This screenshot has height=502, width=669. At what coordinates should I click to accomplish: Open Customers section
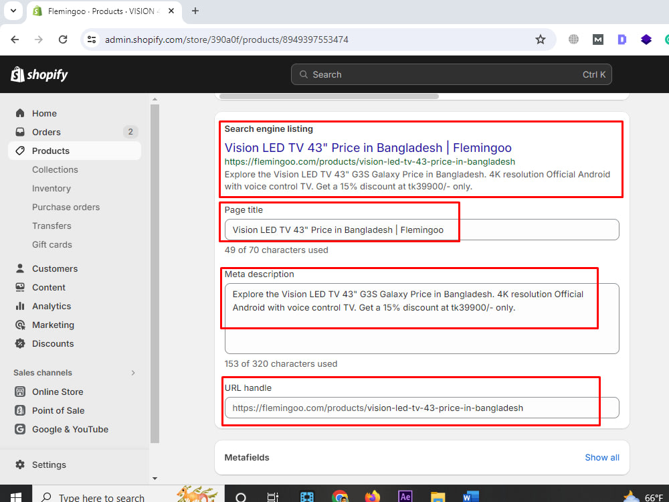(55, 268)
